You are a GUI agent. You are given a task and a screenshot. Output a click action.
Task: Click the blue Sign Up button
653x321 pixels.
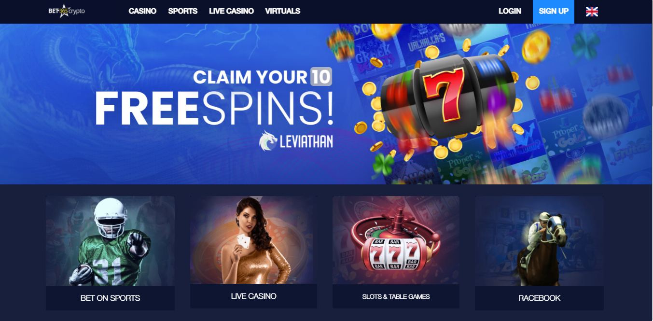(x=554, y=12)
